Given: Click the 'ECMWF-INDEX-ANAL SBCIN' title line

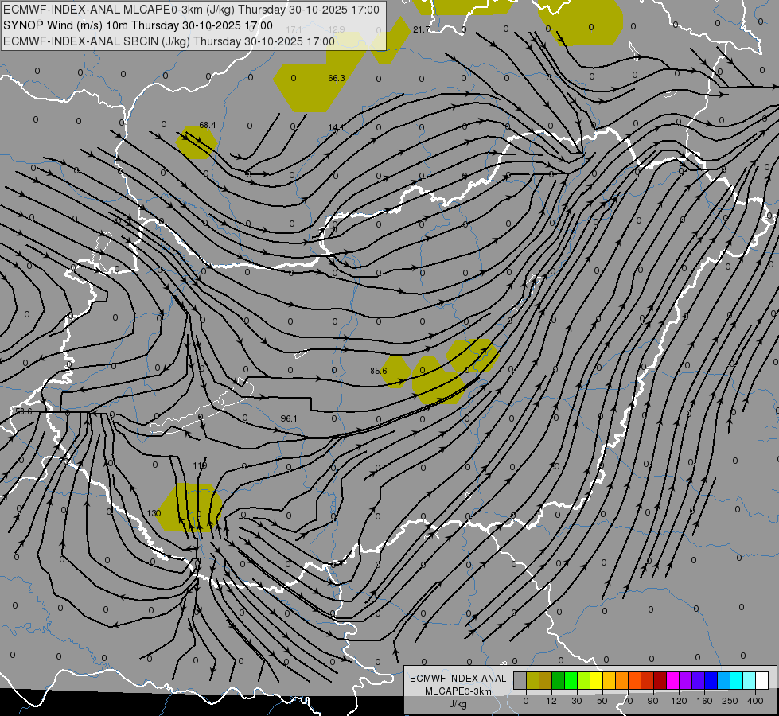Looking at the screenshot, I should point(169,41).
